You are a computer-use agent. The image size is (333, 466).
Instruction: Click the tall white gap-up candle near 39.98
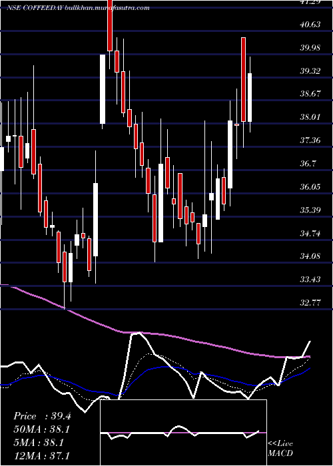pyautogui.click(x=103, y=89)
